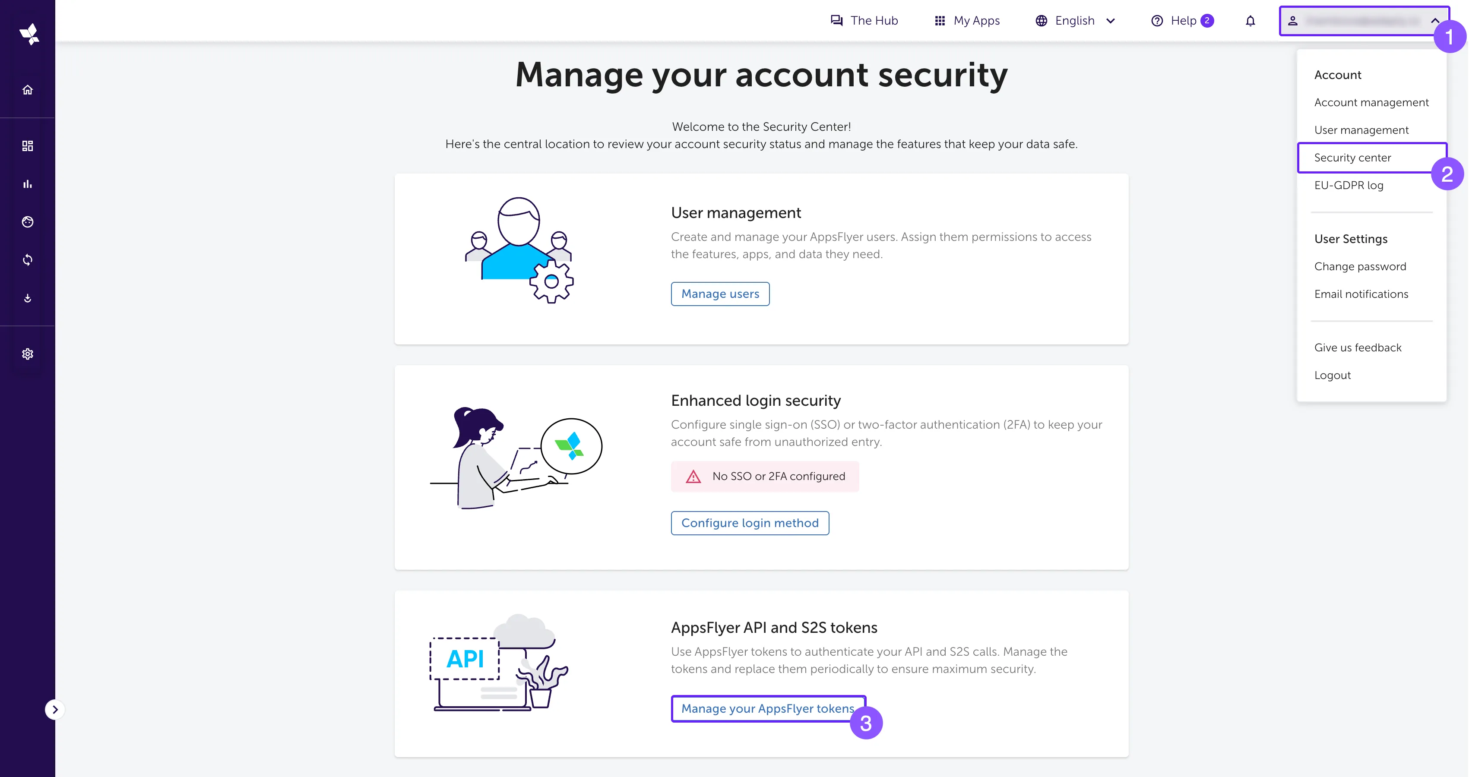Open The Hub link in header
1469x777 pixels.
pos(864,21)
